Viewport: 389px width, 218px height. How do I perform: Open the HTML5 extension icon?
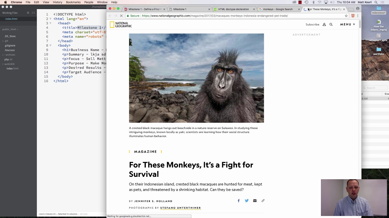point(353,16)
